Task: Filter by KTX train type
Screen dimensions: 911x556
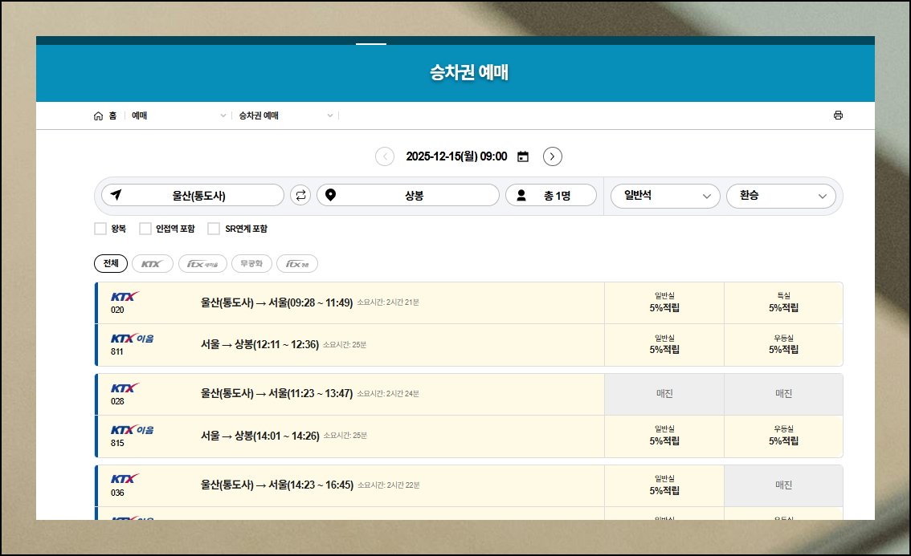Action: click(152, 263)
